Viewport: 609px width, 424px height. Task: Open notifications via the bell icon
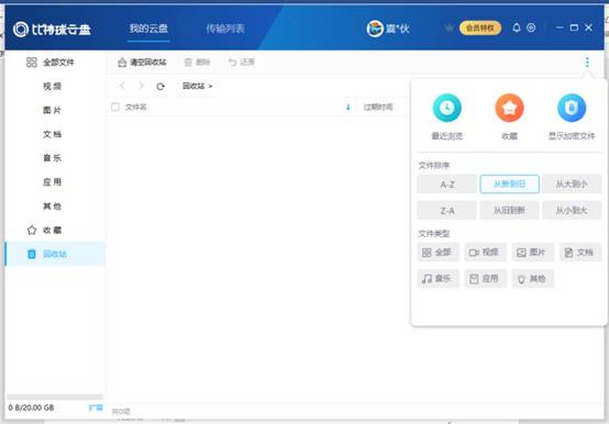517,28
